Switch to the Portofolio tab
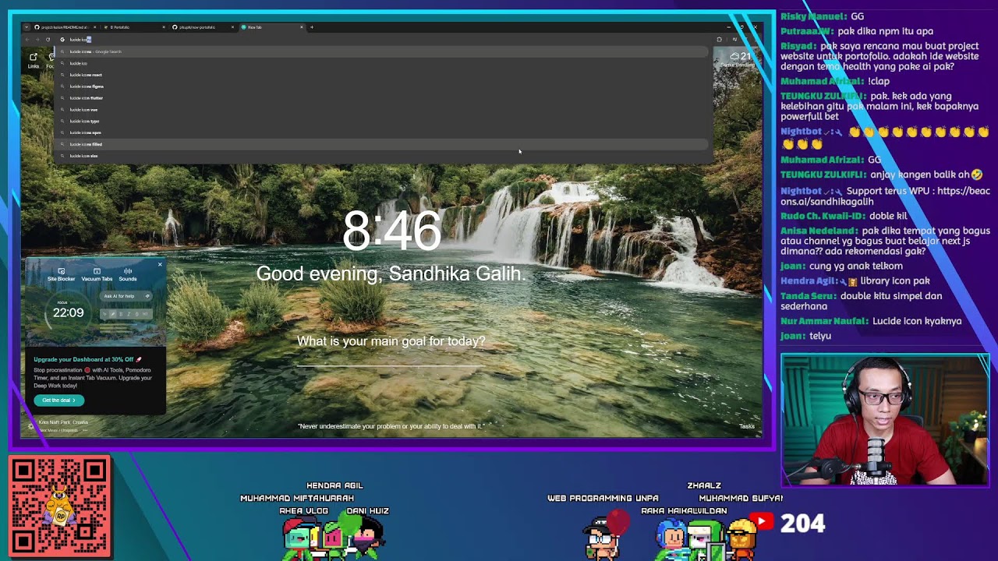Screen dimensions: 998x561 click(134, 27)
